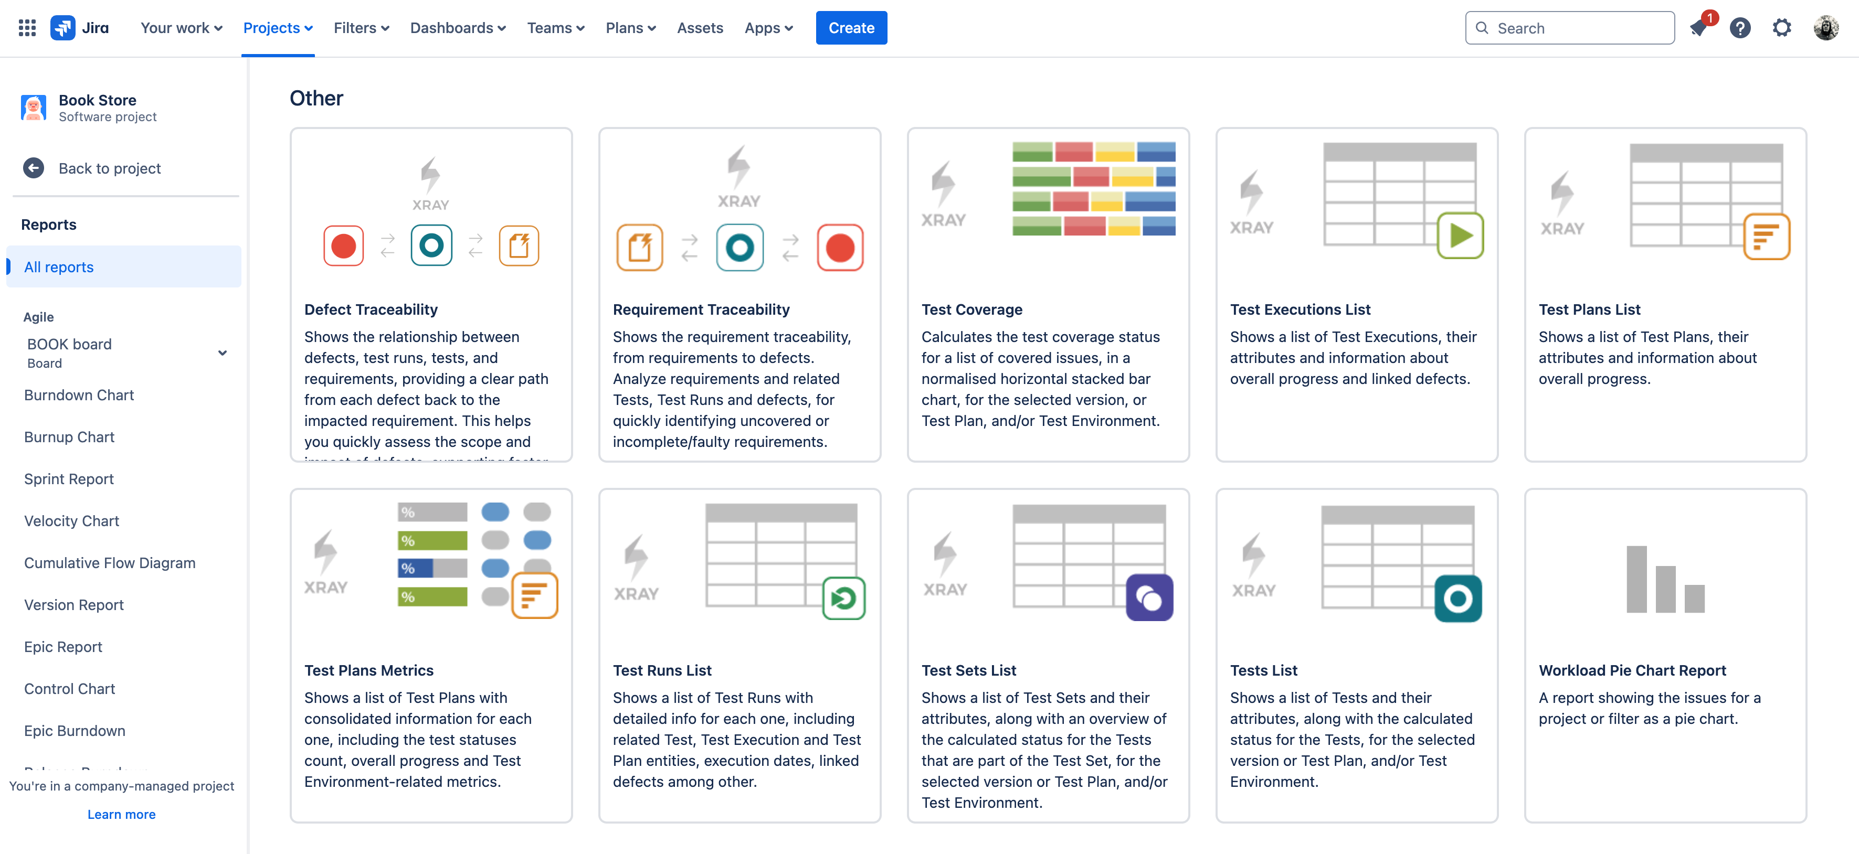Click the magnifier icon in Search
The height and width of the screenshot is (854, 1859).
1482,28
